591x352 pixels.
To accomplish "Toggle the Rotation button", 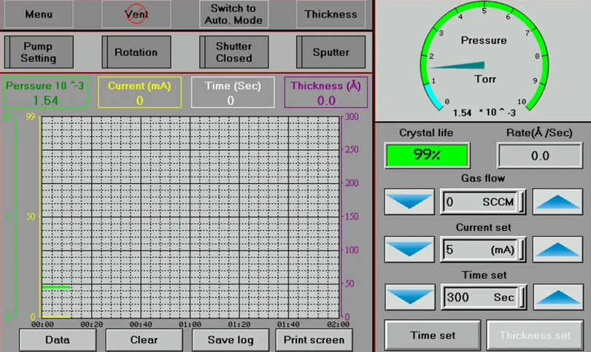I will 136,52.
